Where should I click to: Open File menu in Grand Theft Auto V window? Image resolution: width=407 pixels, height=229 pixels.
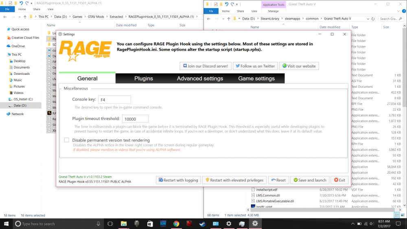pyautogui.click(x=211, y=11)
